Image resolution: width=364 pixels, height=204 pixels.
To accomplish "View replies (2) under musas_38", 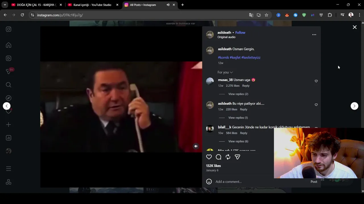I will [x=238, y=94].
